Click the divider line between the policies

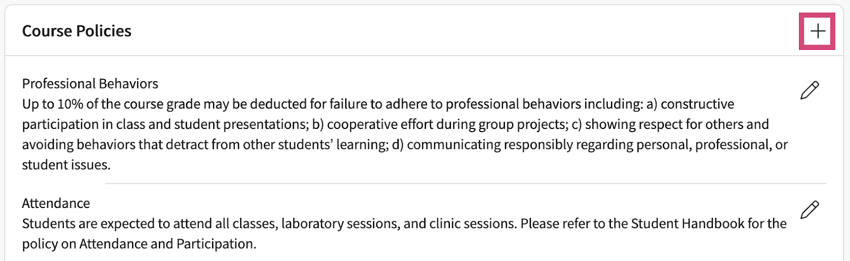pyautogui.click(x=465, y=184)
